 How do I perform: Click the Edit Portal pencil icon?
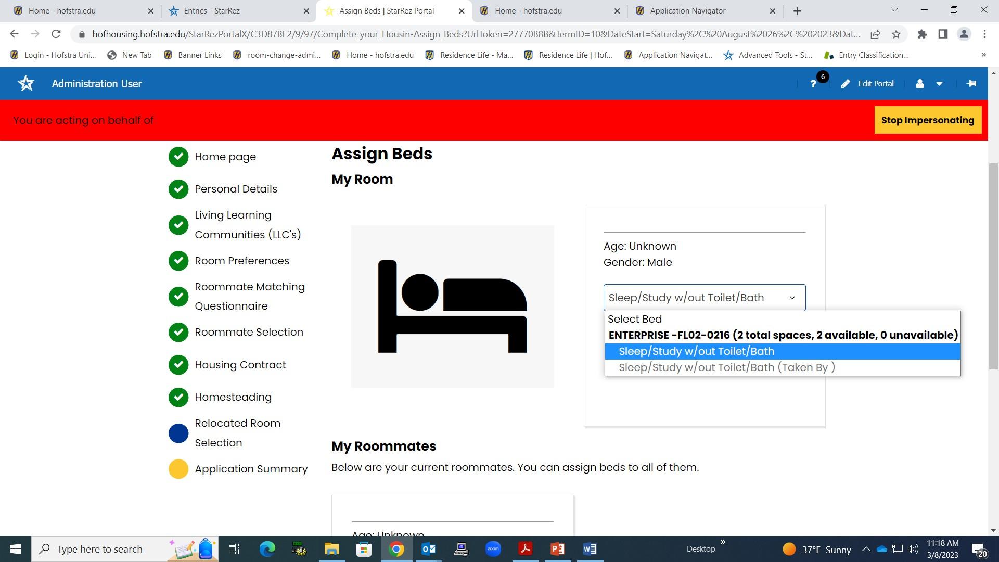(x=846, y=84)
